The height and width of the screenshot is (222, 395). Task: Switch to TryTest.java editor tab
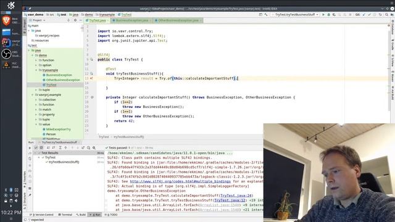click(x=97, y=20)
